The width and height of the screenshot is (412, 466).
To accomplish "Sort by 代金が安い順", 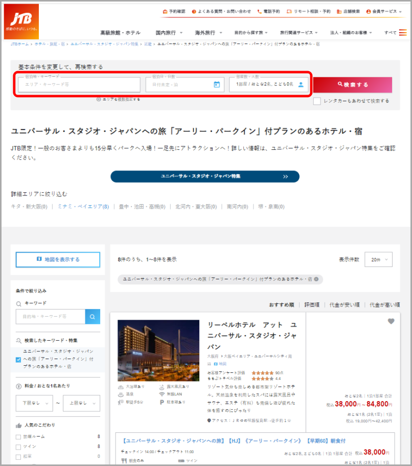I will (345, 305).
